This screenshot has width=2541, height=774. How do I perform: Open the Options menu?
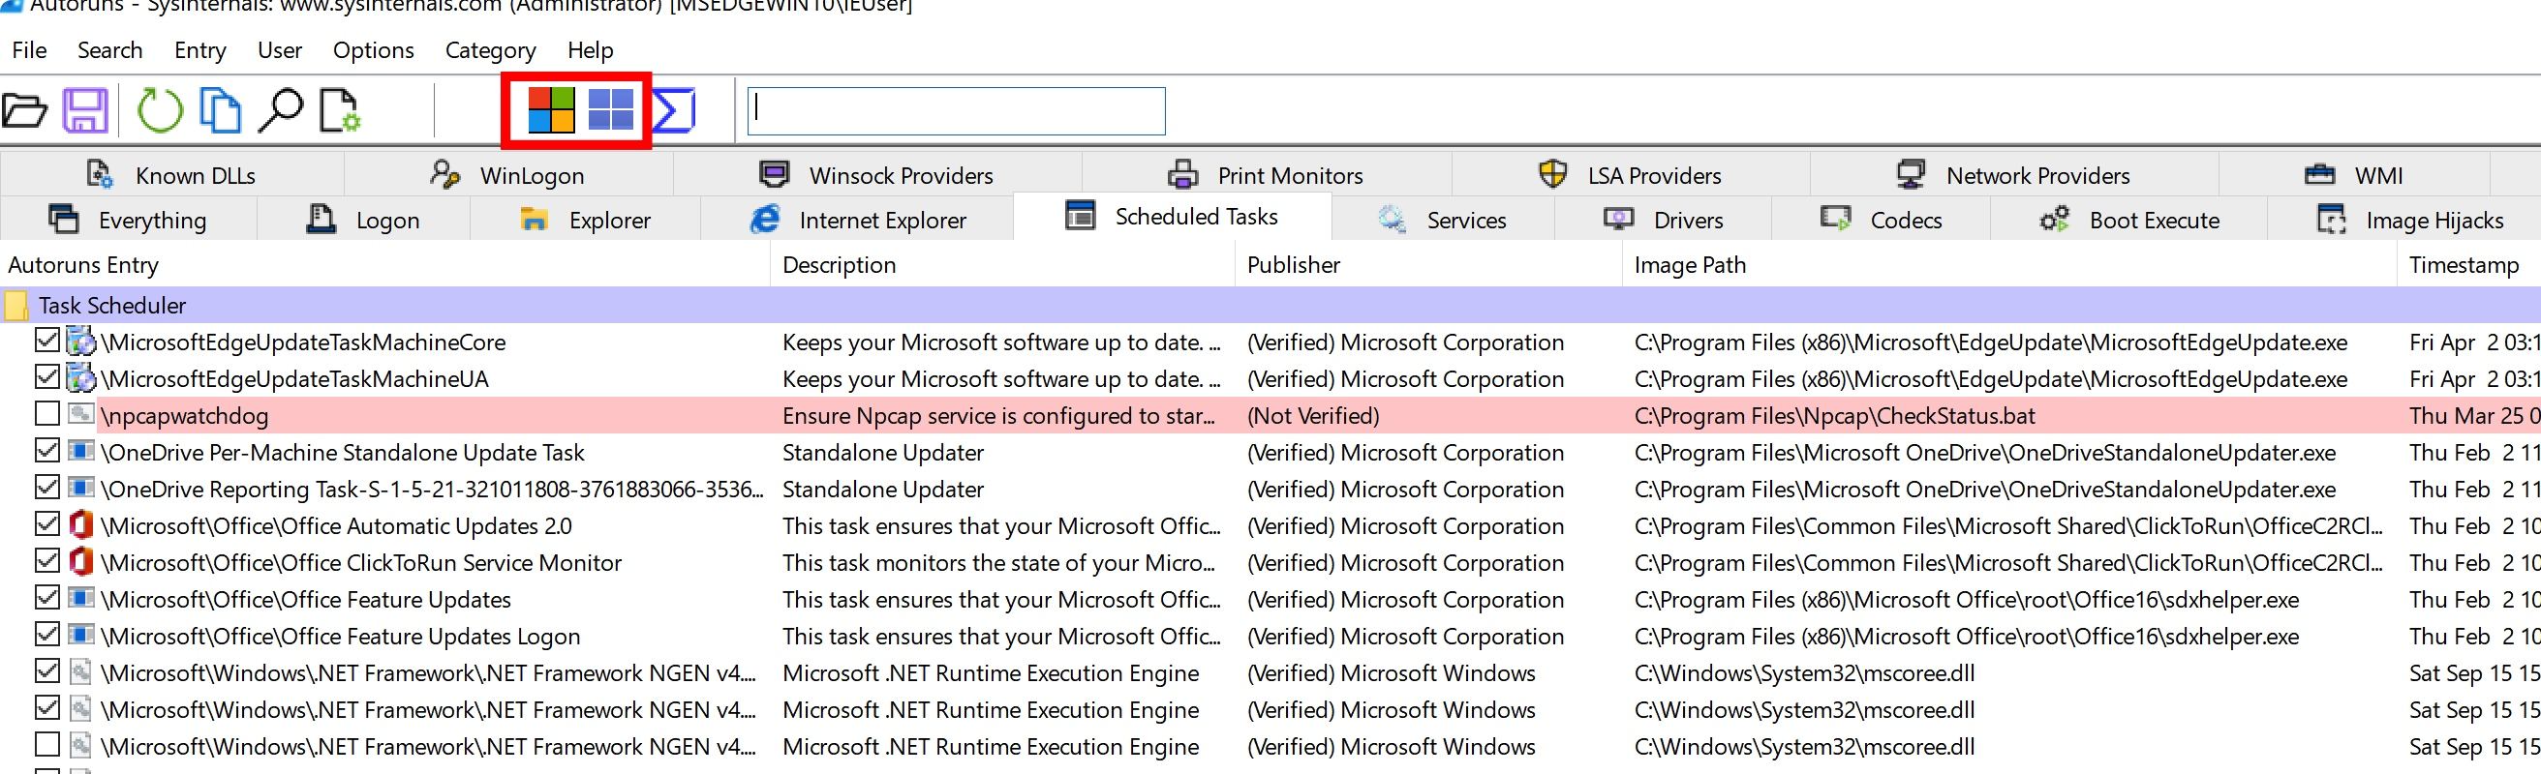(x=374, y=50)
